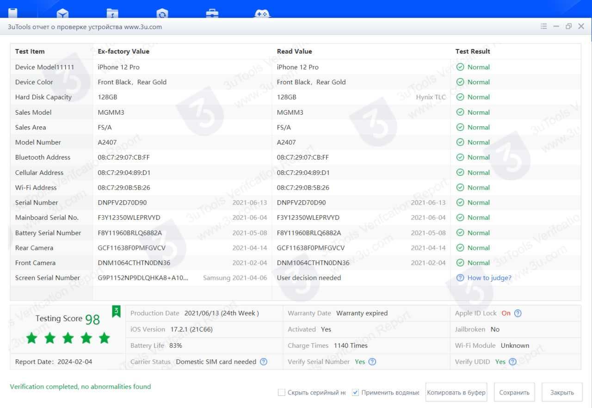Select ex-factory Wi-Fi address 08:C7:29:0B:5B:26

tap(124, 187)
